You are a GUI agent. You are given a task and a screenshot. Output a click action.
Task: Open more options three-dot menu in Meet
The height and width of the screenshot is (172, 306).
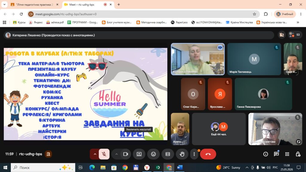click(x=194, y=154)
